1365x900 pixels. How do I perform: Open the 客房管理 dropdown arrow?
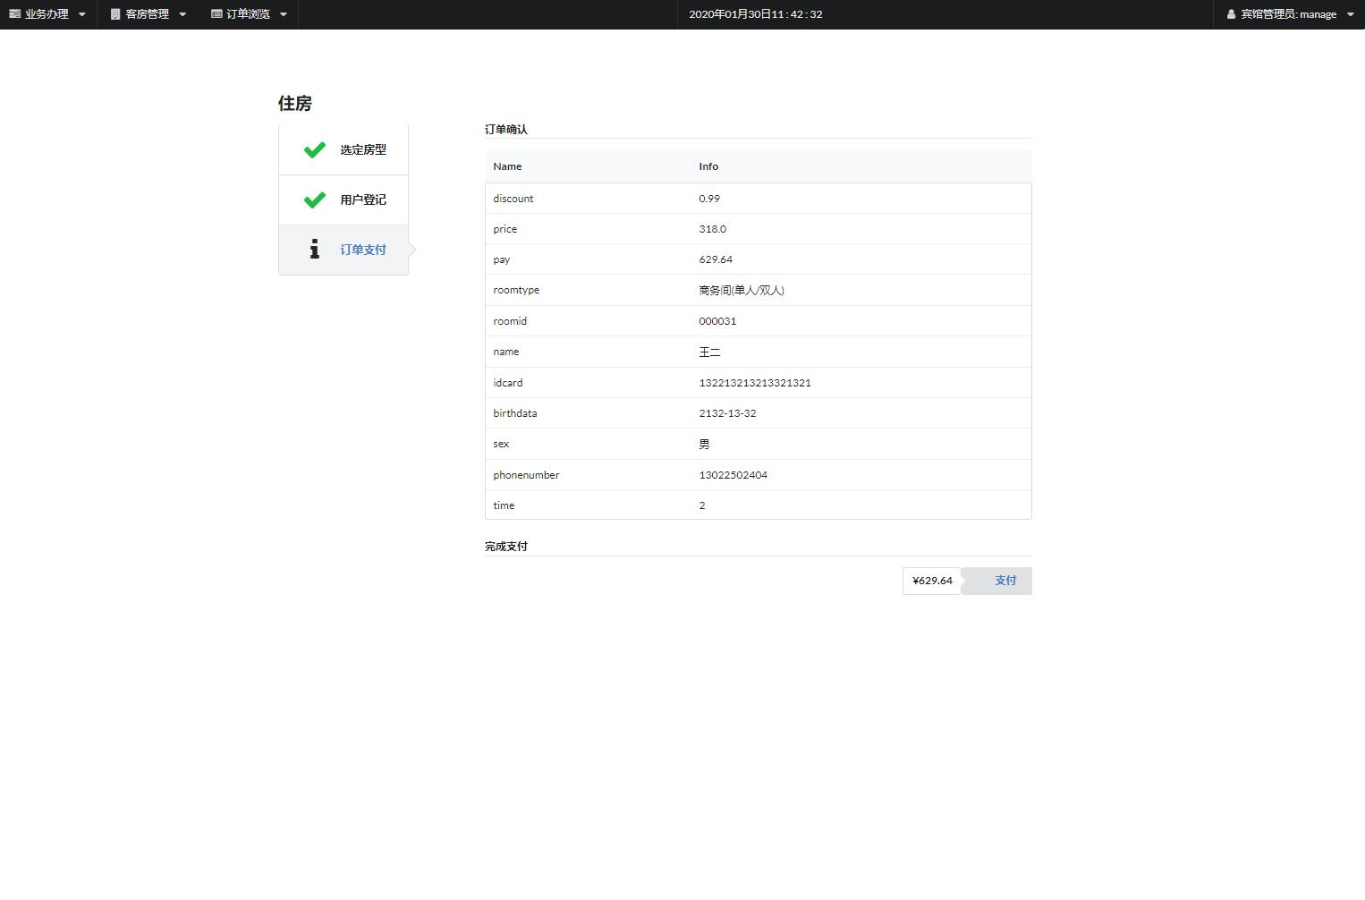(x=182, y=13)
